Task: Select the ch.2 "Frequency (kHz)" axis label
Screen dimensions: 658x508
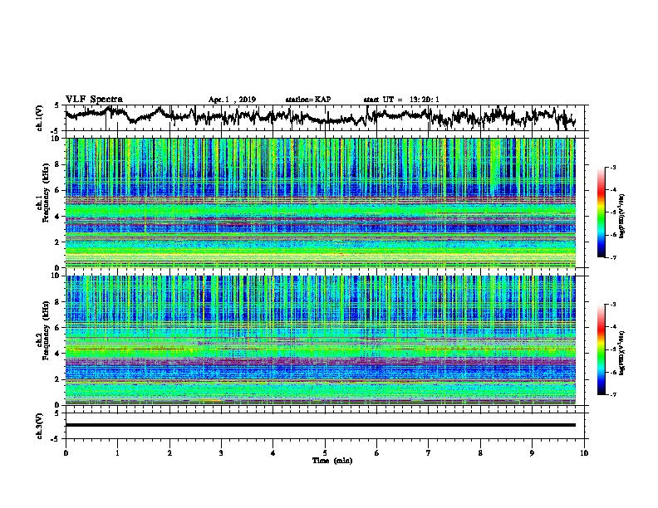Action: click(x=46, y=330)
